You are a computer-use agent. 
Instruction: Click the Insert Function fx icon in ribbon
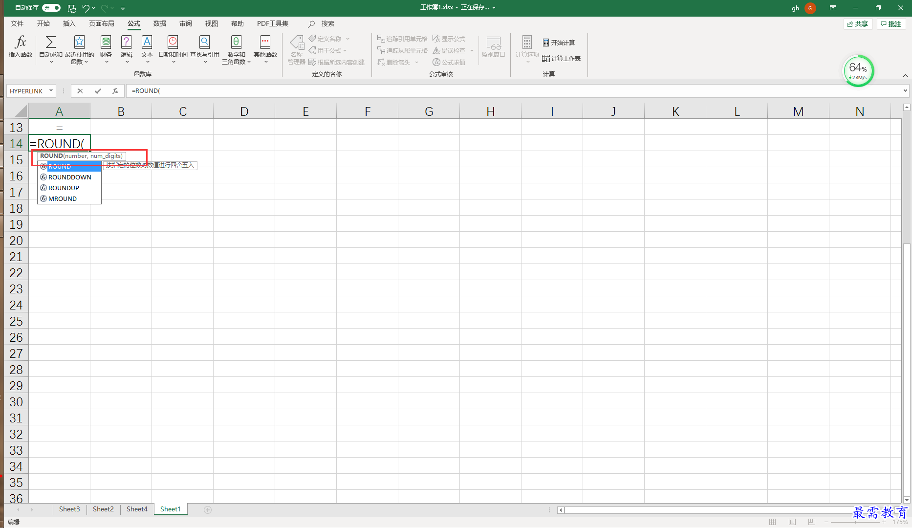(21, 47)
